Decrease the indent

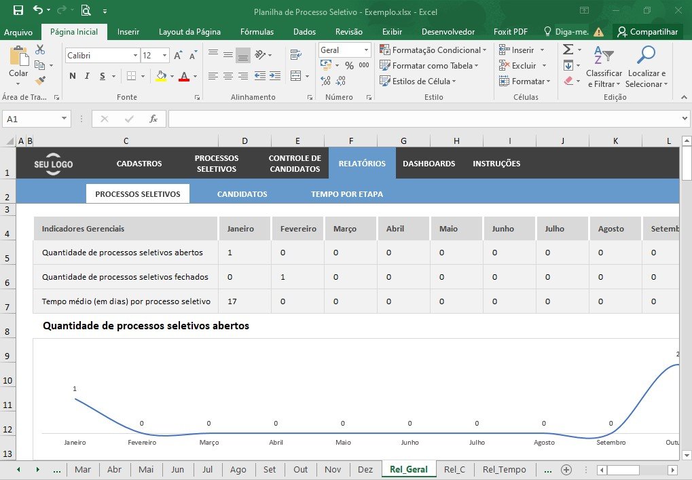(260, 76)
